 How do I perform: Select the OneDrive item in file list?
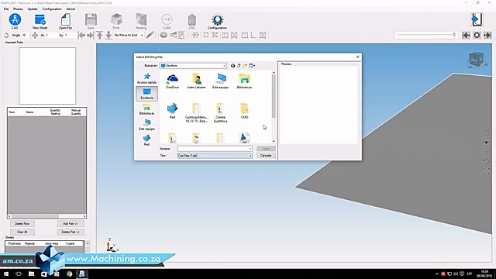click(172, 81)
